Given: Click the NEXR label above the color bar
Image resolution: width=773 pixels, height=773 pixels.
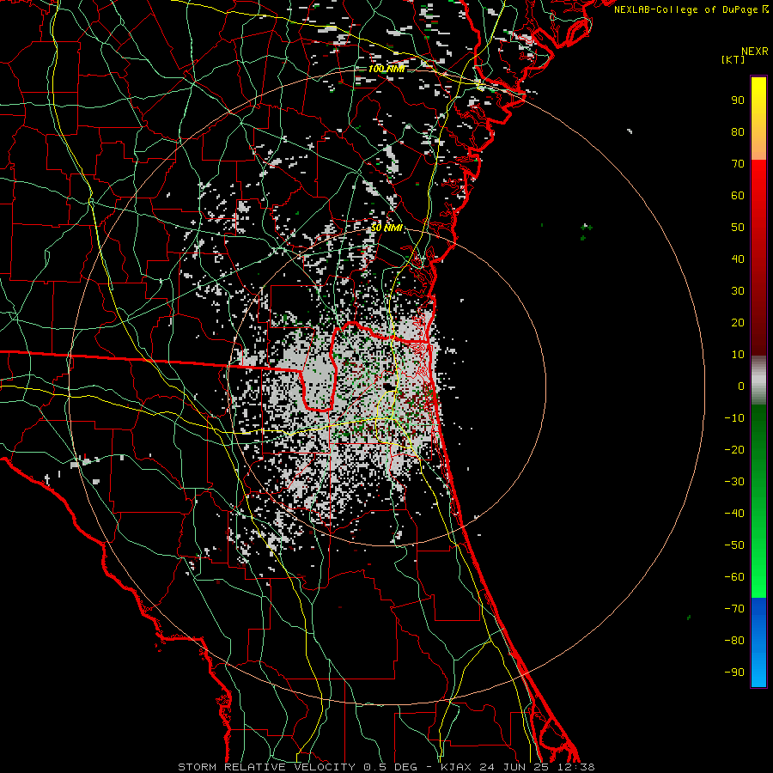Looking at the screenshot, I should (755, 52).
